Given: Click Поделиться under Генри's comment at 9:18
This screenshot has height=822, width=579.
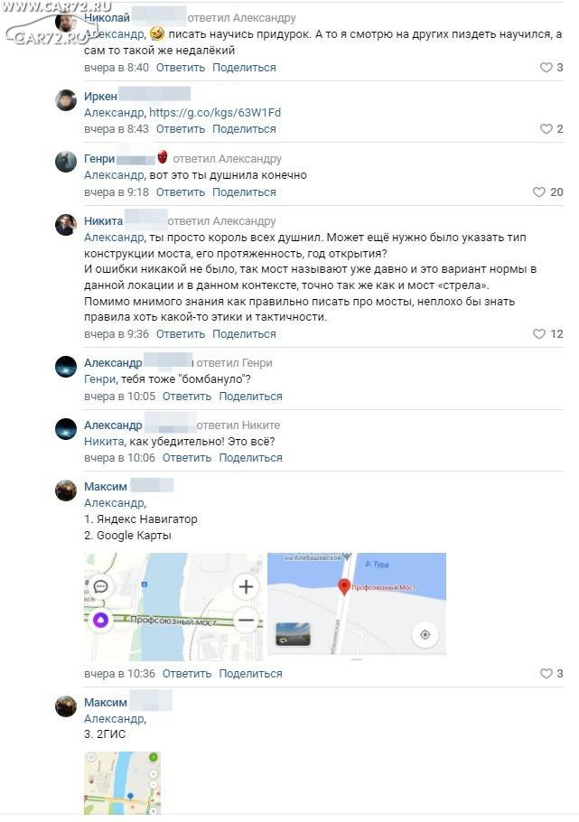Looking at the screenshot, I should (x=244, y=192).
